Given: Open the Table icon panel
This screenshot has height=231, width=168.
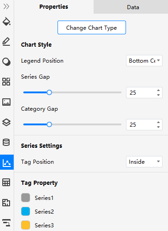Looking at the screenshot, I should 6,183.
